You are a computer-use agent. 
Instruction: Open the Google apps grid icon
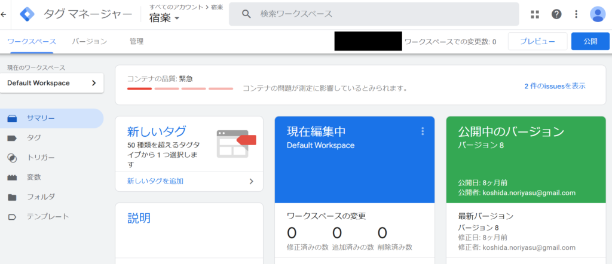[x=535, y=14]
